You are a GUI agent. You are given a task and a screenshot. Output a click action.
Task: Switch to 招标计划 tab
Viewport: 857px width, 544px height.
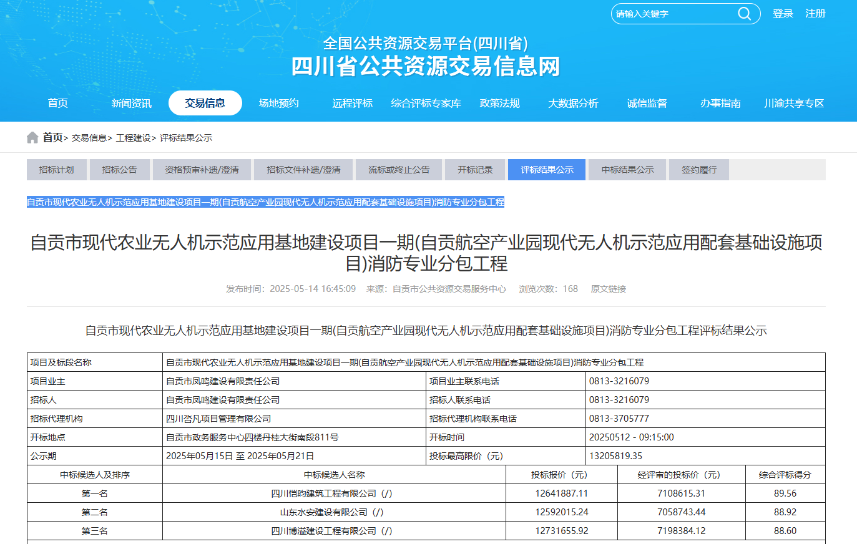56,170
